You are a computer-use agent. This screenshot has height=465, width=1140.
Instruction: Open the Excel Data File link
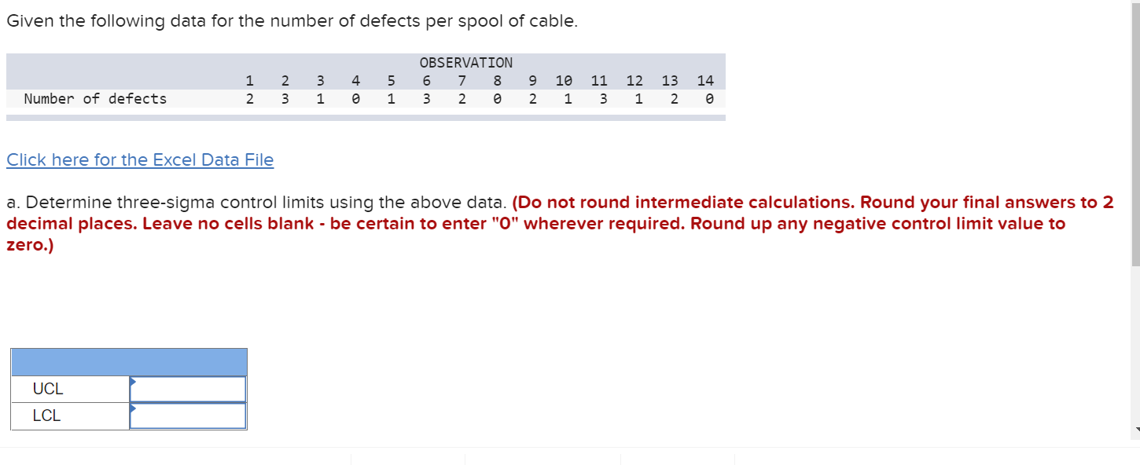coord(140,159)
